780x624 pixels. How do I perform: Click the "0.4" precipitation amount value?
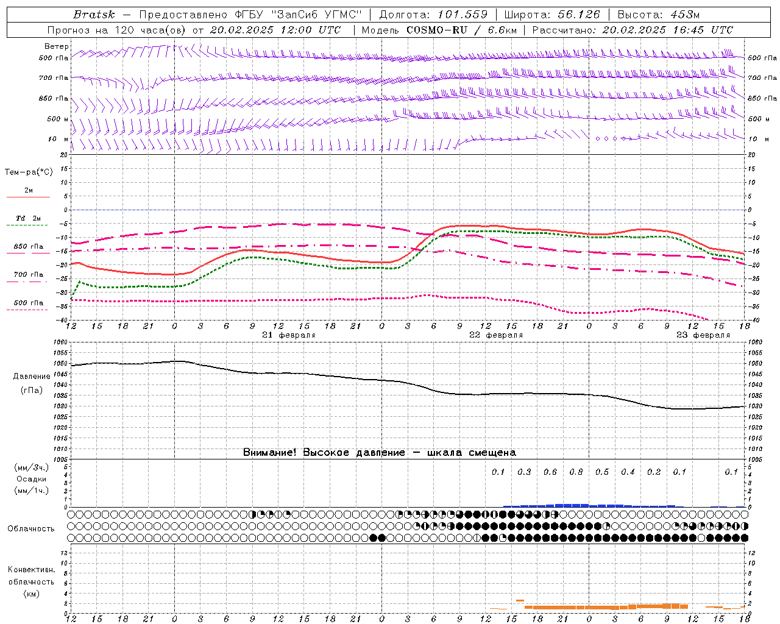pyautogui.click(x=628, y=472)
